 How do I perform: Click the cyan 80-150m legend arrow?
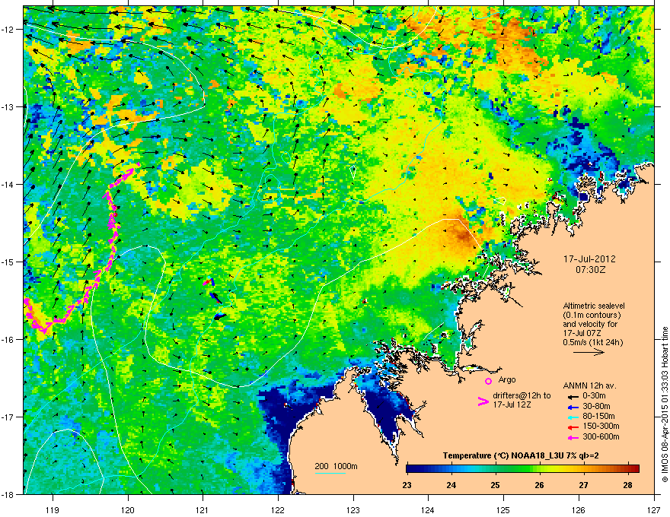click(x=573, y=417)
